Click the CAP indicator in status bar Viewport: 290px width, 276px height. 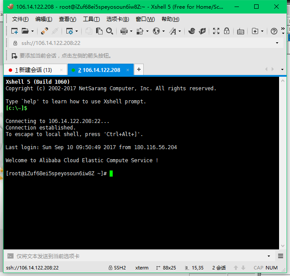click(x=259, y=268)
